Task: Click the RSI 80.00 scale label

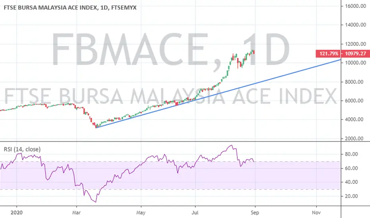Action: tap(351, 154)
